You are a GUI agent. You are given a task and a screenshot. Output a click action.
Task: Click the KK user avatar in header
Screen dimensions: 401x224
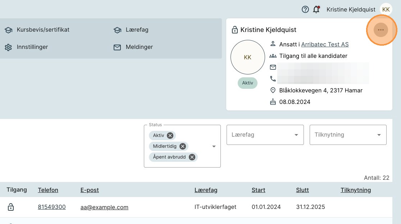386,10
